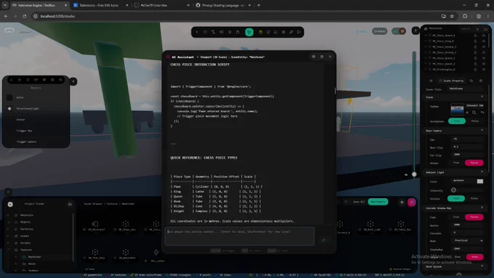Screen dimensions: 494x278
Task: Click the lightbulb icon in viewport toolbar
Action: tap(230, 32)
